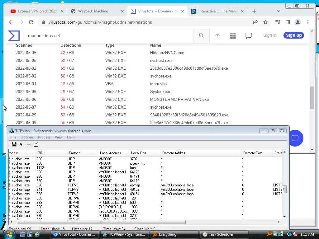Open Chrome three-dot menu
Image resolution: width=319 pixels, height=239 pixels.
308,22
